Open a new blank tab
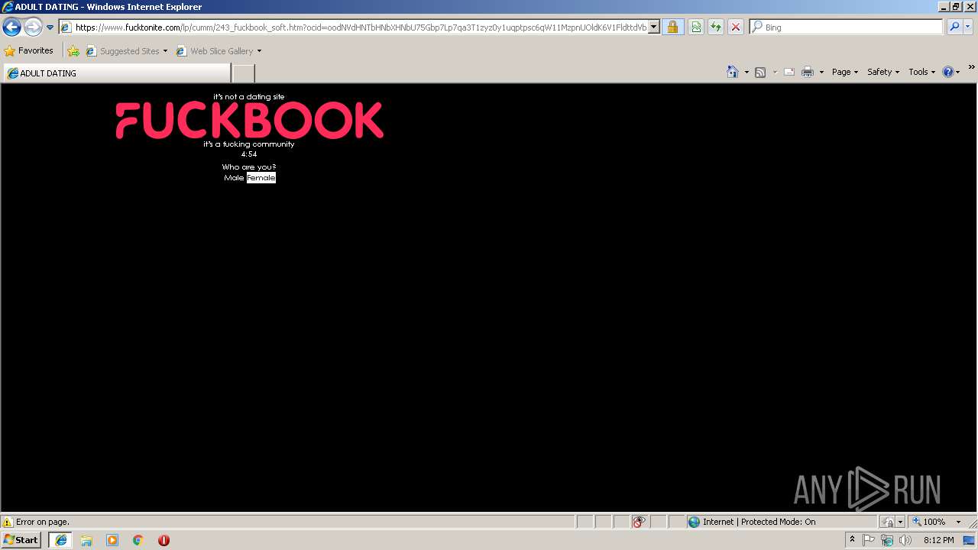 (243, 73)
